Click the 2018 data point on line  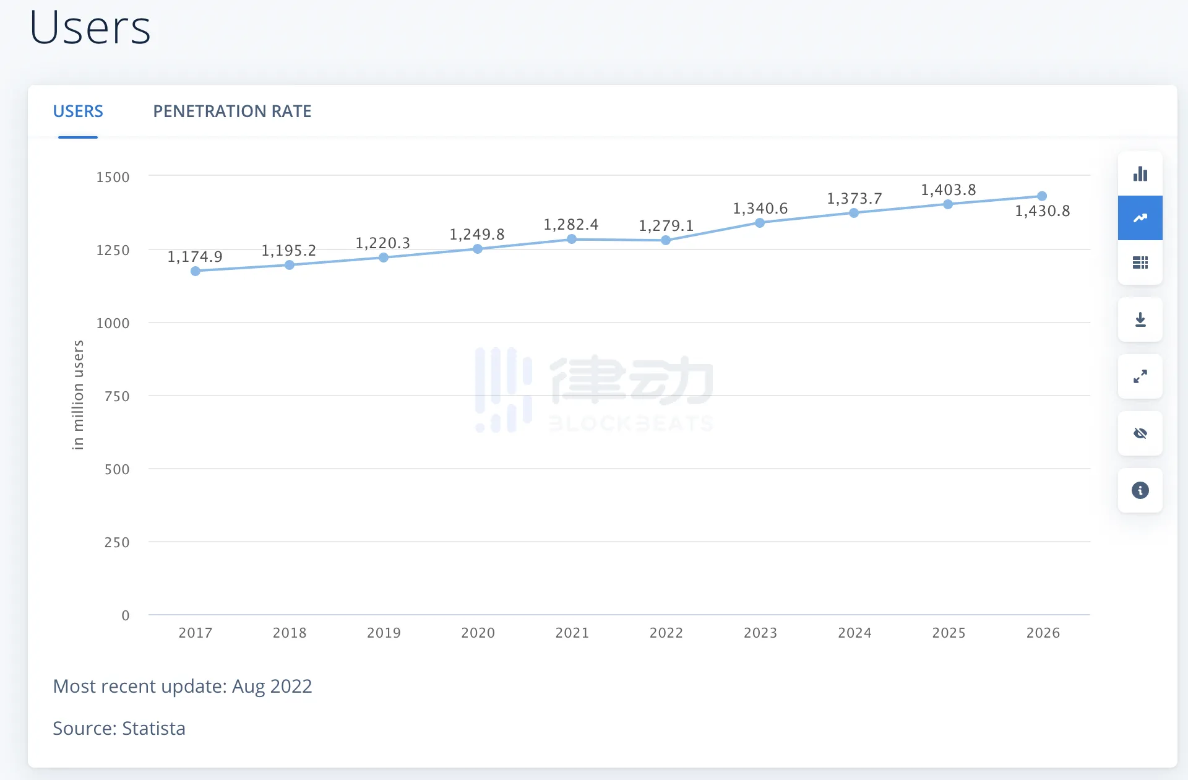(x=290, y=265)
